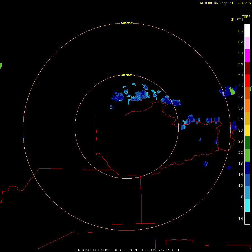Click the gold 34 kft legend swatch
Screen dimensions: 252x252
click(x=247, y=118)
